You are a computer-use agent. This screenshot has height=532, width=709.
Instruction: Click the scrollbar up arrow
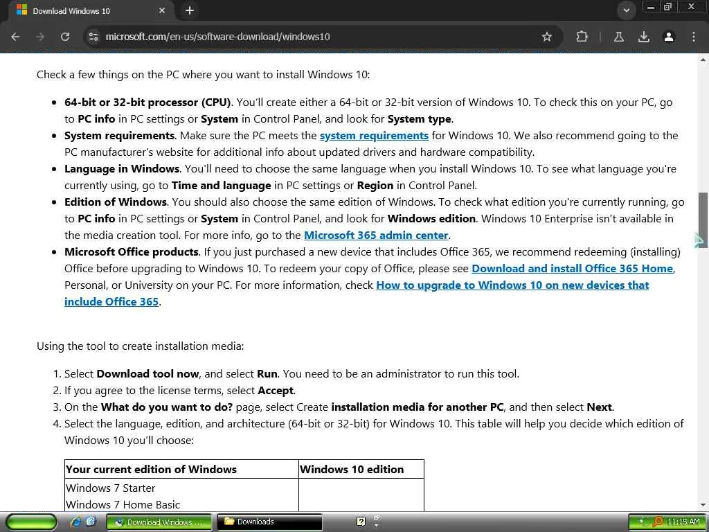tap(703, 59)
